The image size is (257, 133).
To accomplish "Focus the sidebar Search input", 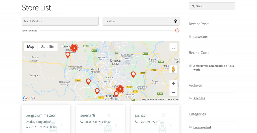I will pyautogui.click(x=212, y=6).
